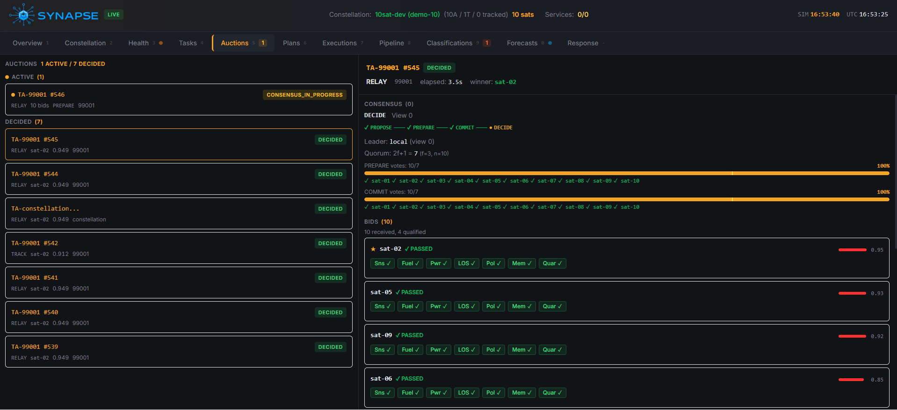Select decided auction TA-99001 #544
This screenshot has height=410, width=897.
tap(179, 179)
